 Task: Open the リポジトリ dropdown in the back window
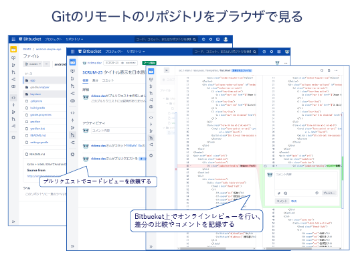(74, 39)
